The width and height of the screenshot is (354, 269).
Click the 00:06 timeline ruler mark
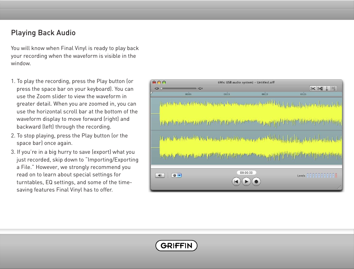coord(188,94)
